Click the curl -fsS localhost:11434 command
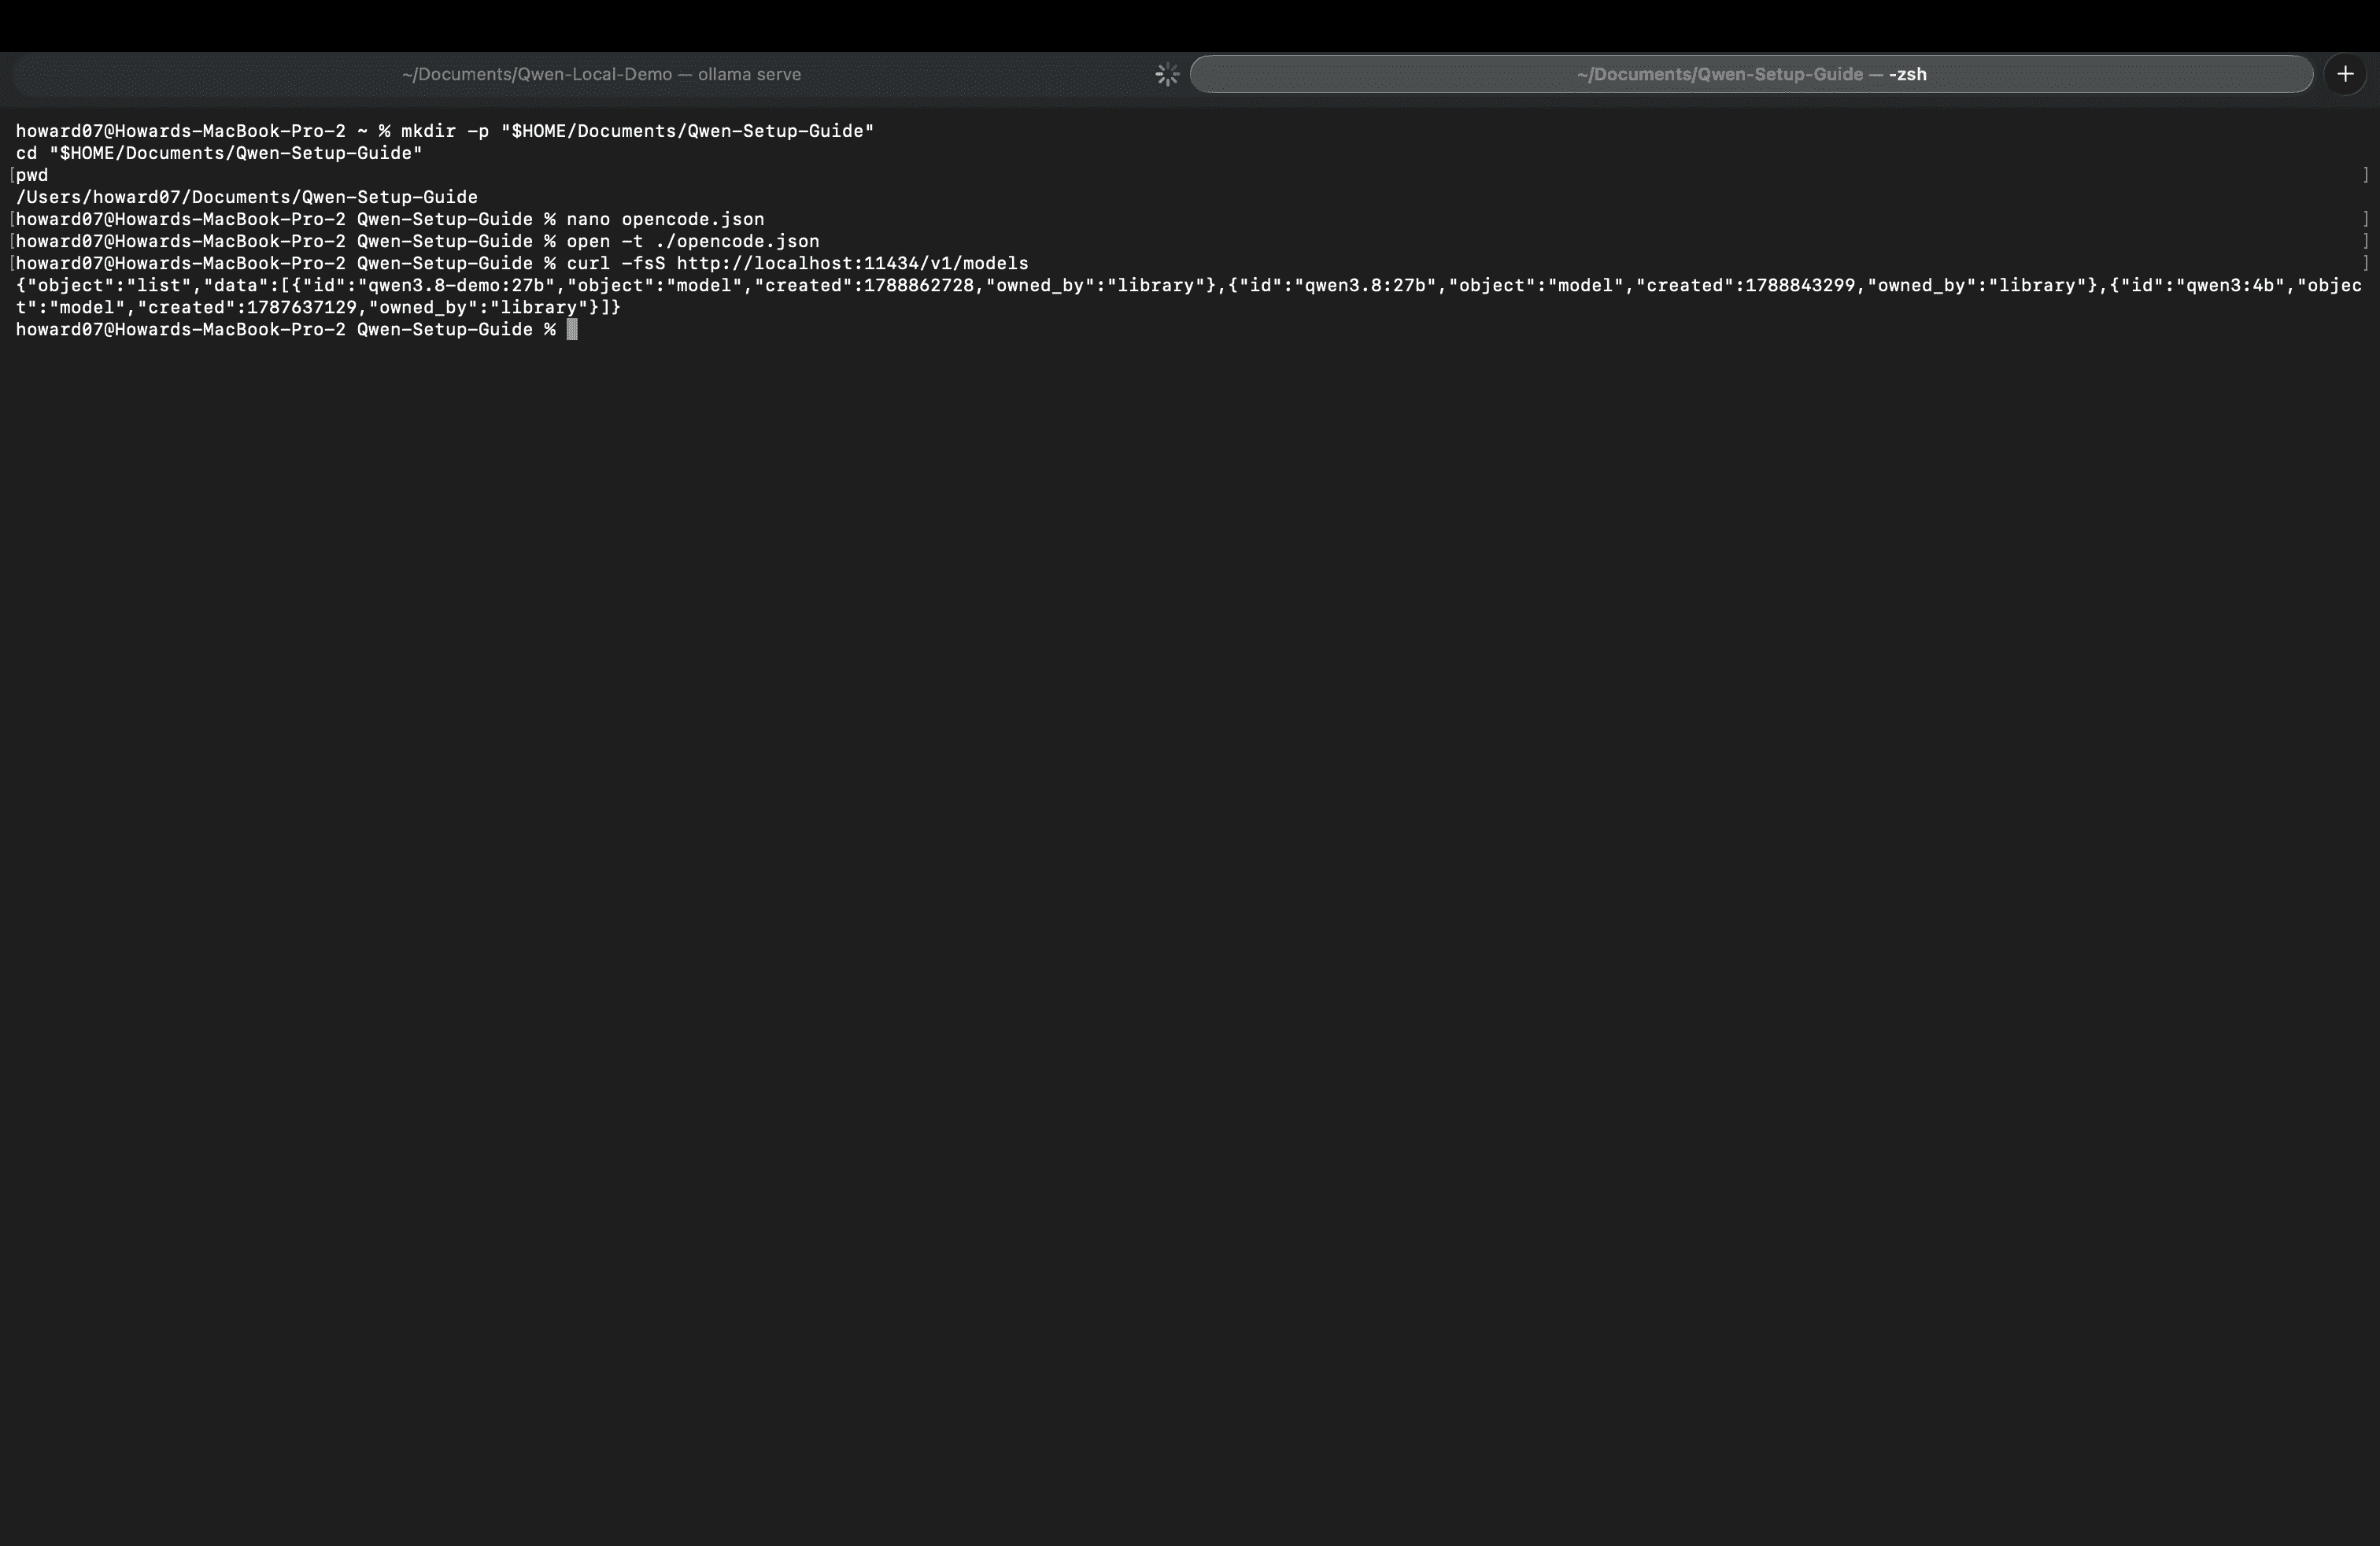The width and height of the screenshot is (2380, 1546). pyautogui.click(x=797, y=263)
